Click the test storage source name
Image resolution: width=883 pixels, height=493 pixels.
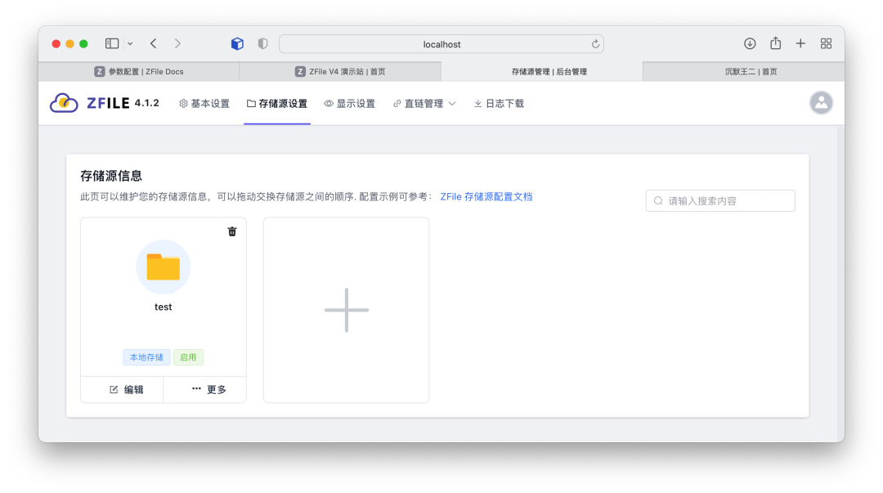point(164,307)
